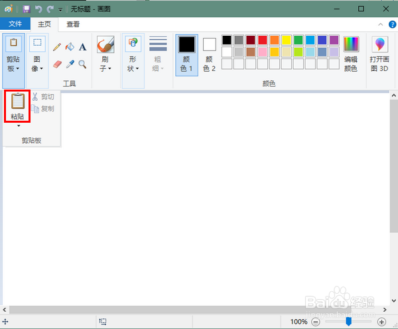
Task: Select the Pencil tool
Action: (57, 47)
